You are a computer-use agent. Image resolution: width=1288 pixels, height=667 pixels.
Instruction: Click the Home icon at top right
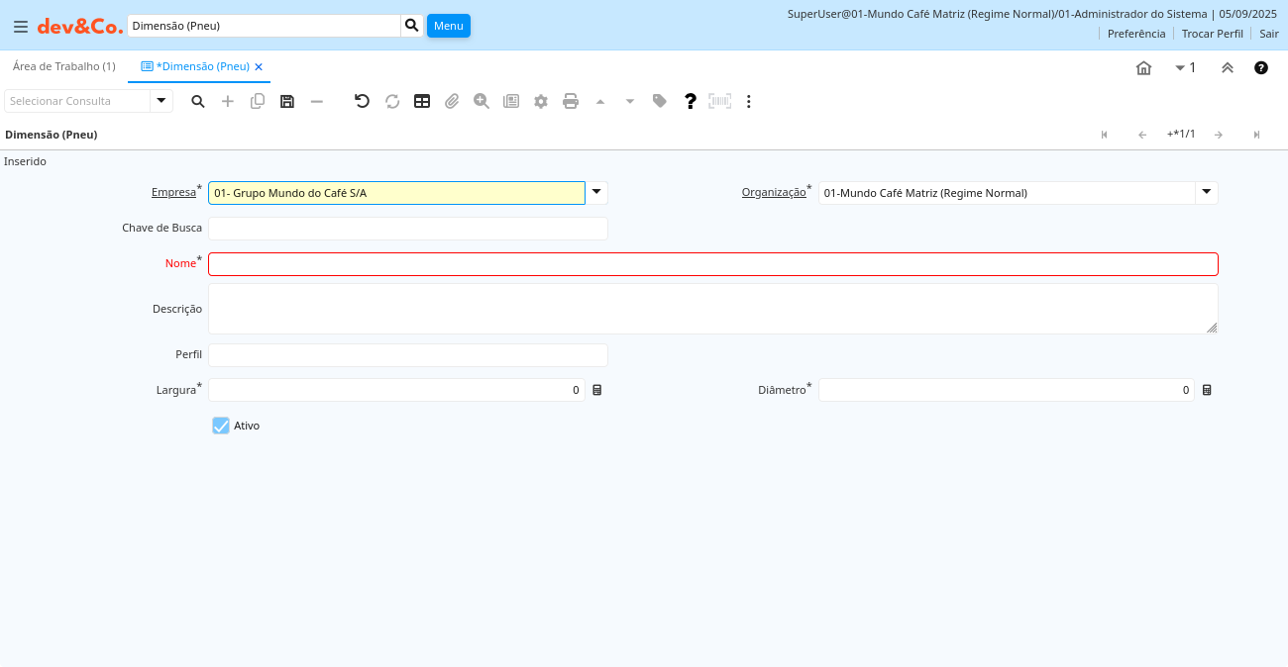[x=1143, y=67]
